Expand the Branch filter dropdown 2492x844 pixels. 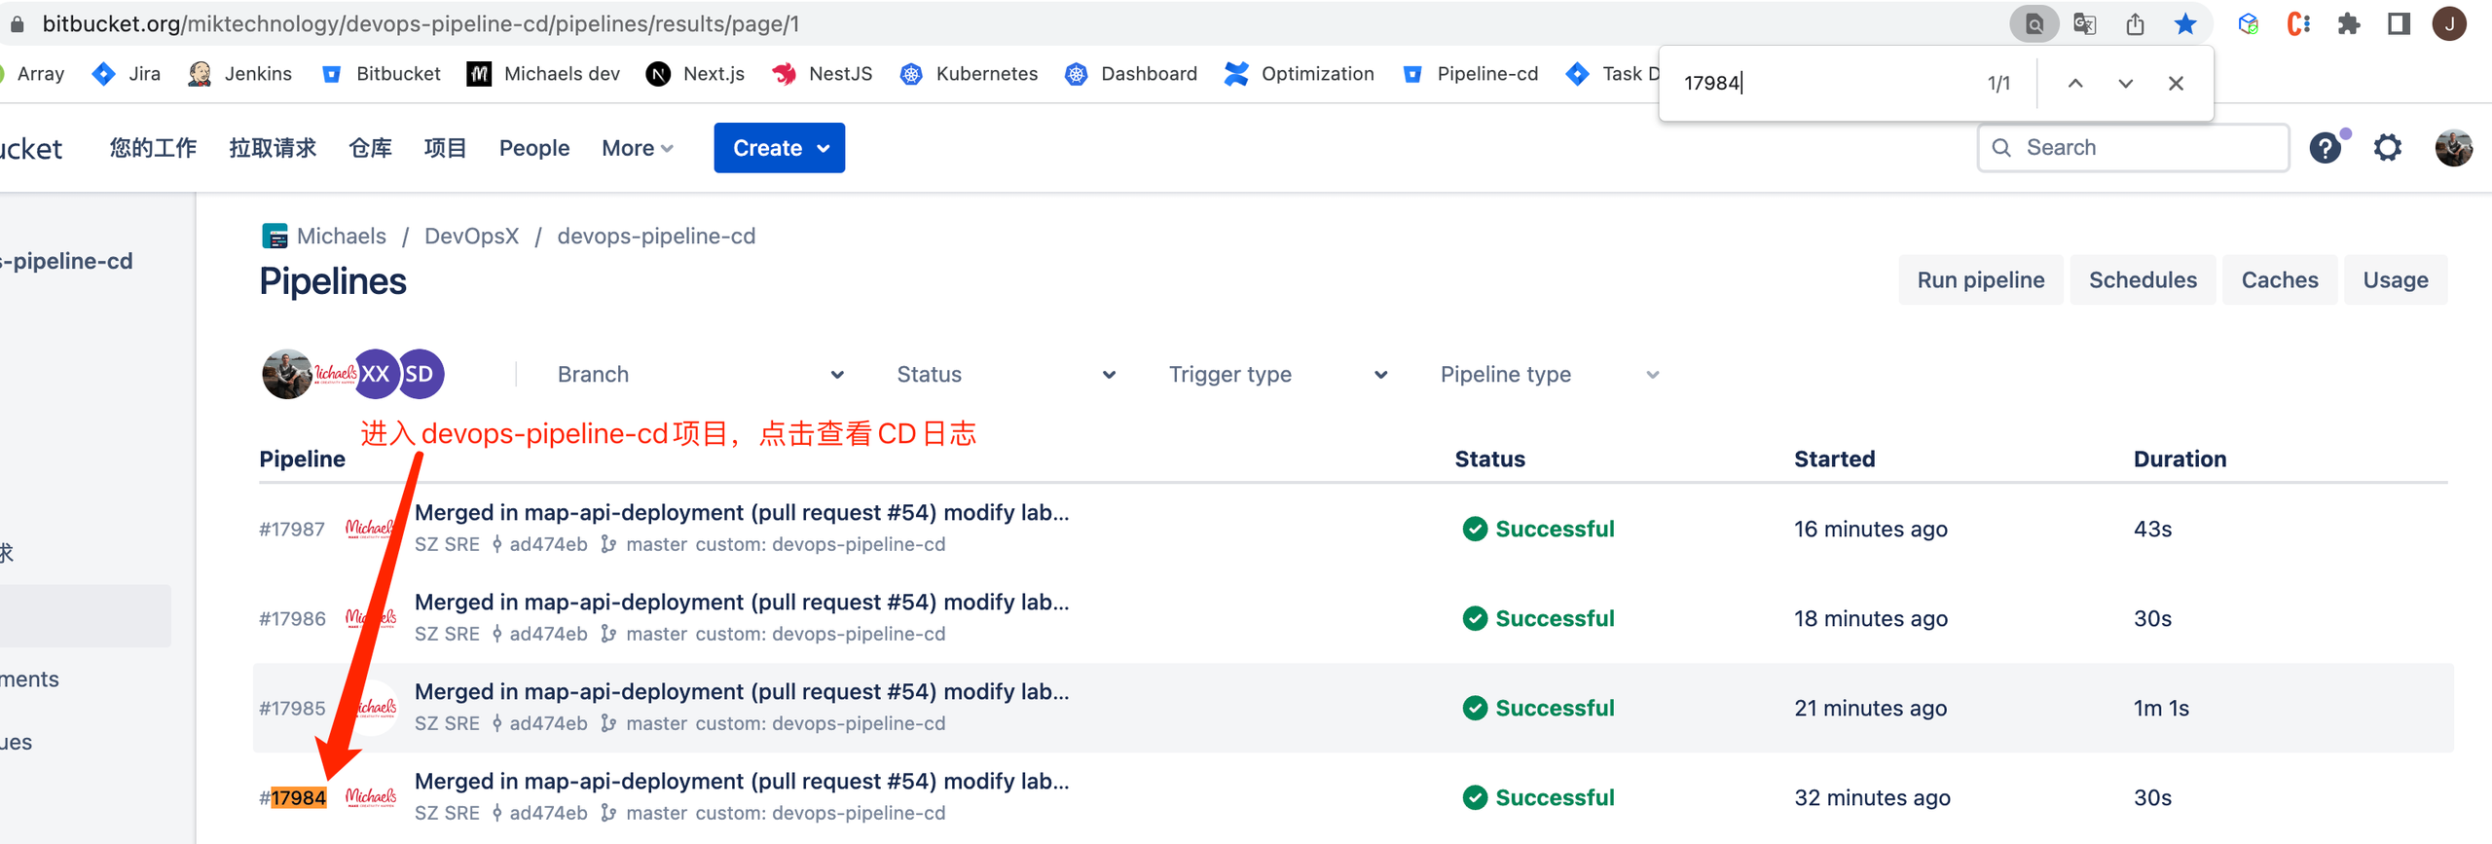pyautogui.click(x=699, y=375)
